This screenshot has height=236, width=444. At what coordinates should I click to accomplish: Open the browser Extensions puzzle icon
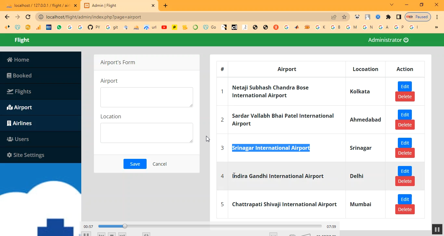388,17
